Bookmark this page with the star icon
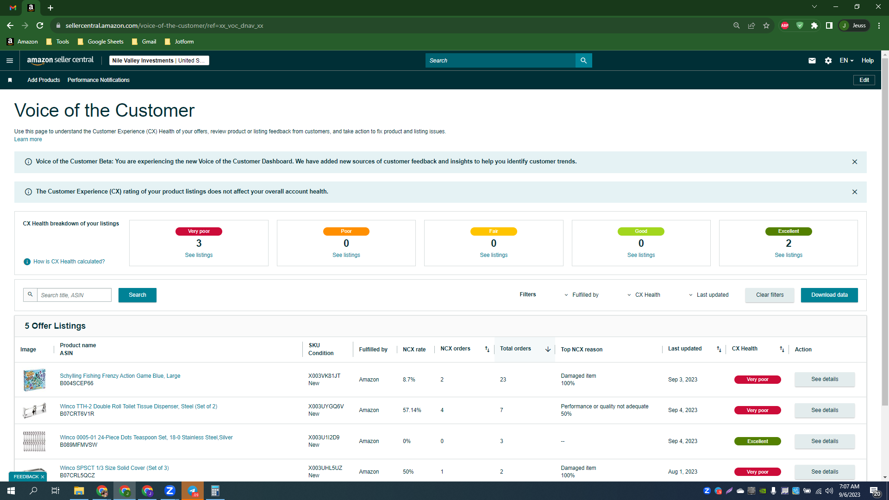The height and width of the screenshot is (500, 889). [766, 25]
